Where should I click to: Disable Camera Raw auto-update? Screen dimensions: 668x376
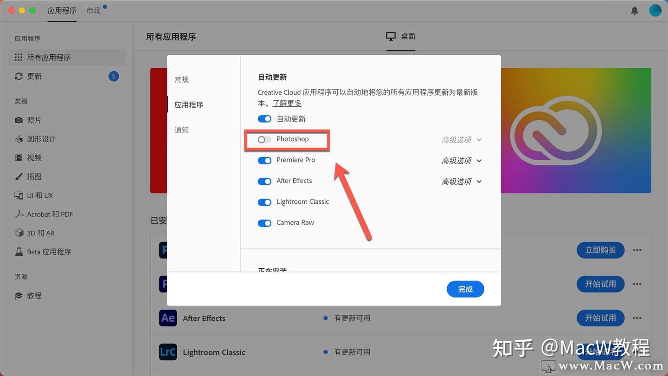tap(264, 223)
